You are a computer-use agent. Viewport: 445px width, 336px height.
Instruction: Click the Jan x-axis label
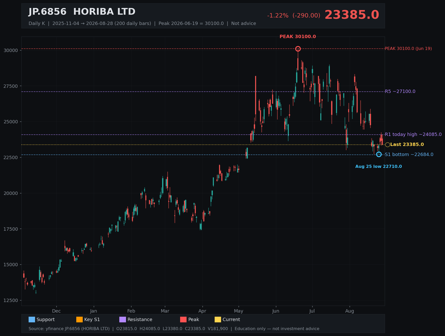[x=94, y=311]
